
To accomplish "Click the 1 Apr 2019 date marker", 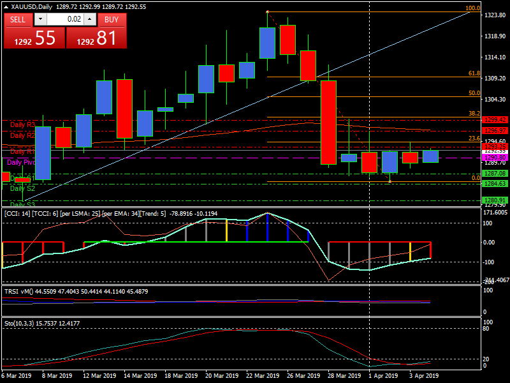I will (382, 376).
